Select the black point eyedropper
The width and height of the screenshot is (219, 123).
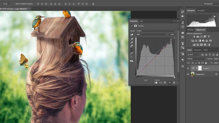tap(132, 39)
